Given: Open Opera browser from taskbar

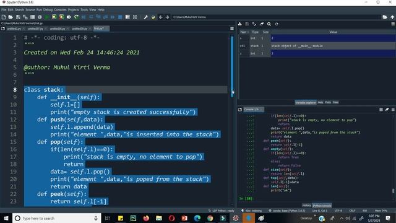Looking at the screenshot, I should pyautogui.click(x=172, y=218).
